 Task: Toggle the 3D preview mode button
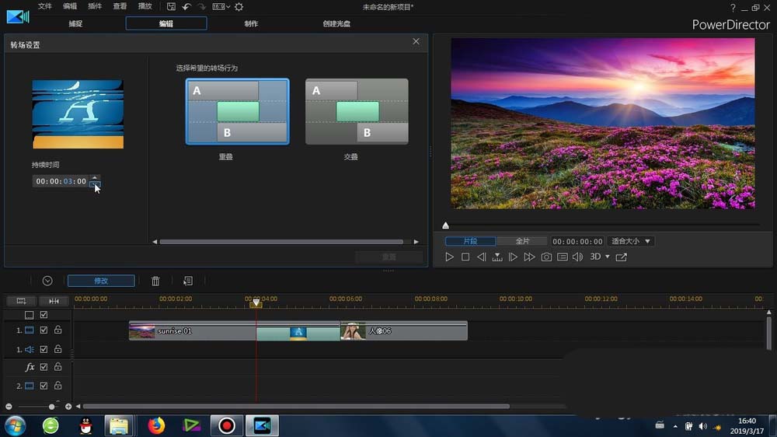click(x=595, y=257)
